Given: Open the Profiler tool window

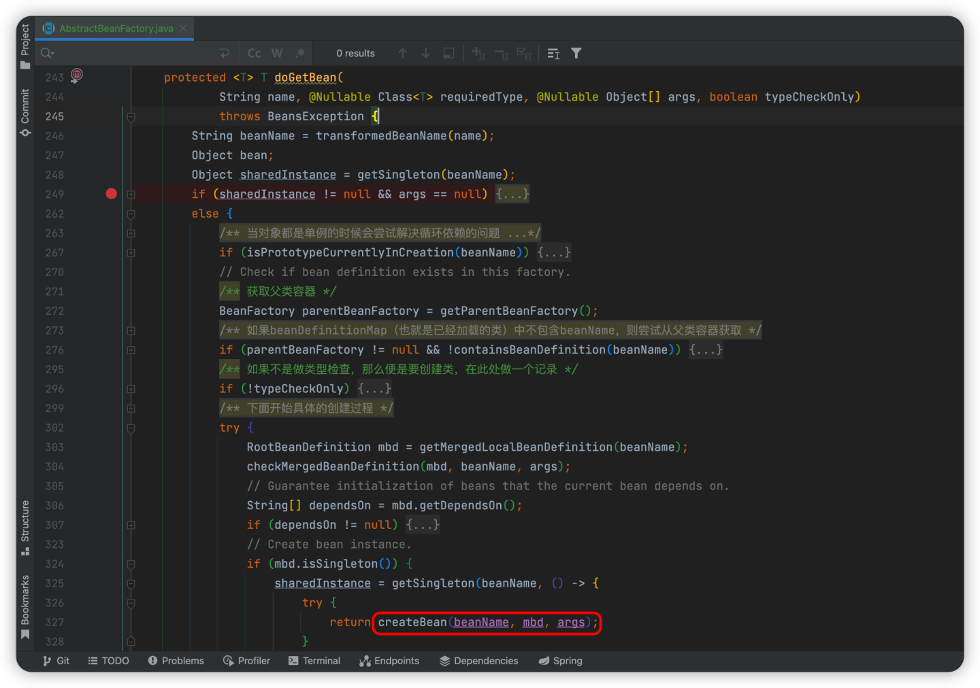Looking at the screenshot, I should (246, 661).
